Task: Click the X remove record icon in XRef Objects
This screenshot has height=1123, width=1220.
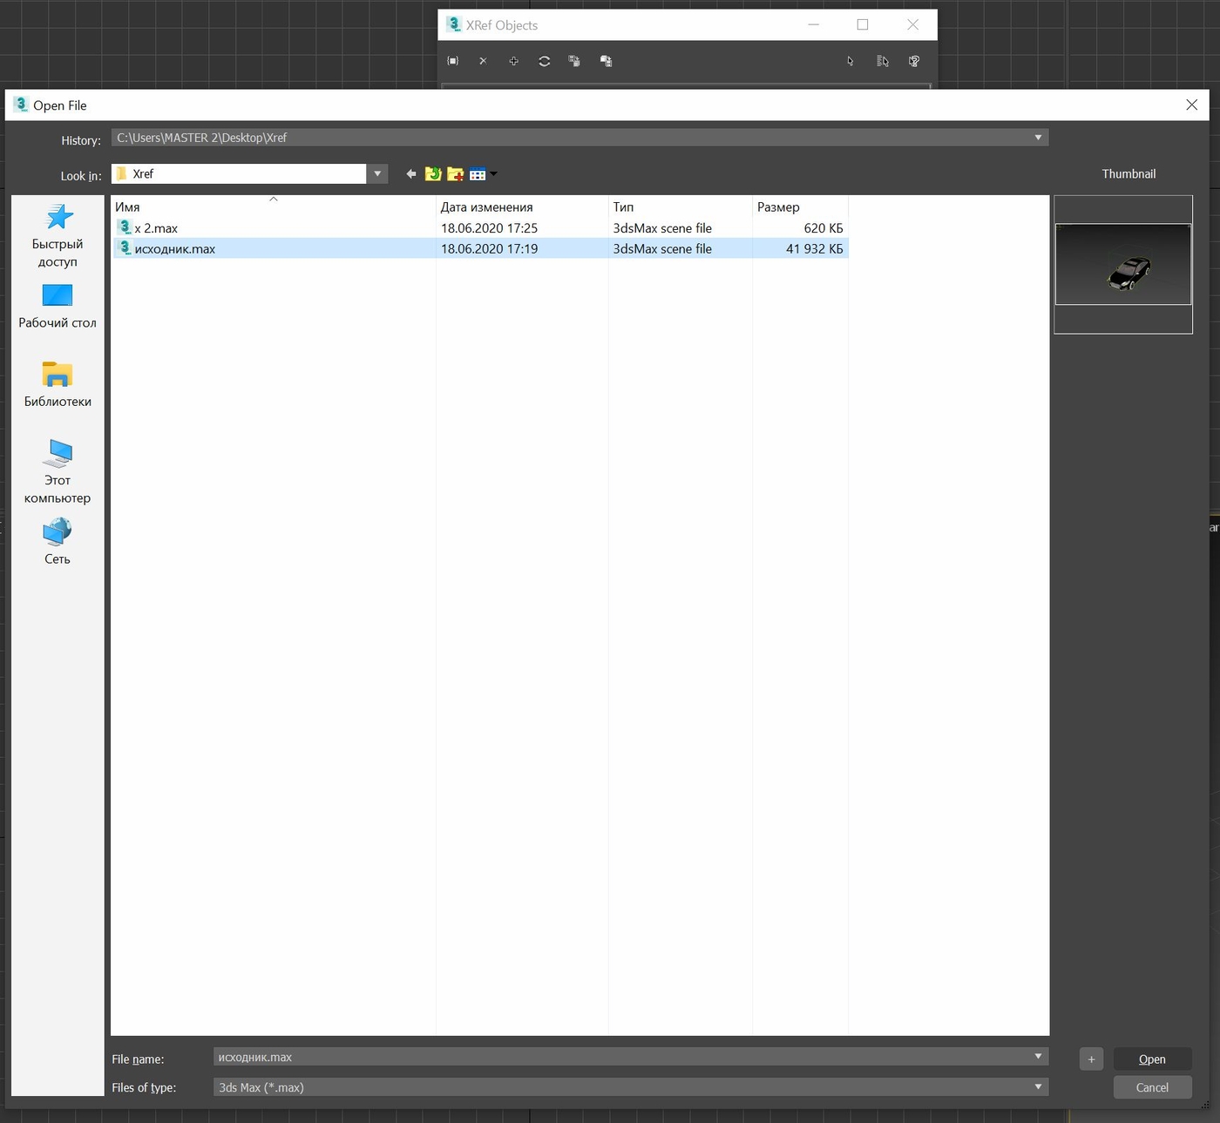Action: coord(483,61)
